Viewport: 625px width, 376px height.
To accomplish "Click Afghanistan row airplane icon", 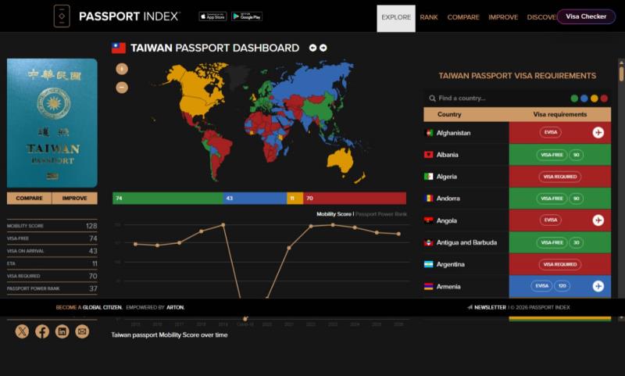I will (598, 132).
